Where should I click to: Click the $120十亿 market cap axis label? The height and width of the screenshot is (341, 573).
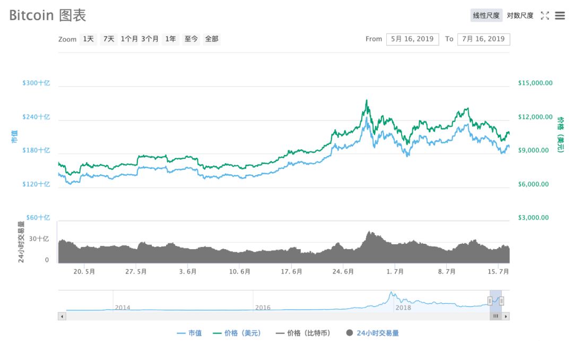click(36, 184)
